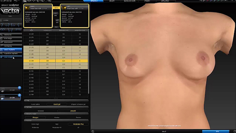Switch to the BREAST tab

(x=94, y=1)
